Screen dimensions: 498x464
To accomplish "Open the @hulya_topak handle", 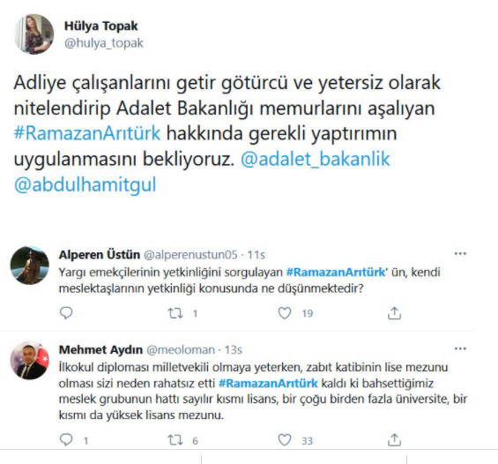I will point(104,43).
